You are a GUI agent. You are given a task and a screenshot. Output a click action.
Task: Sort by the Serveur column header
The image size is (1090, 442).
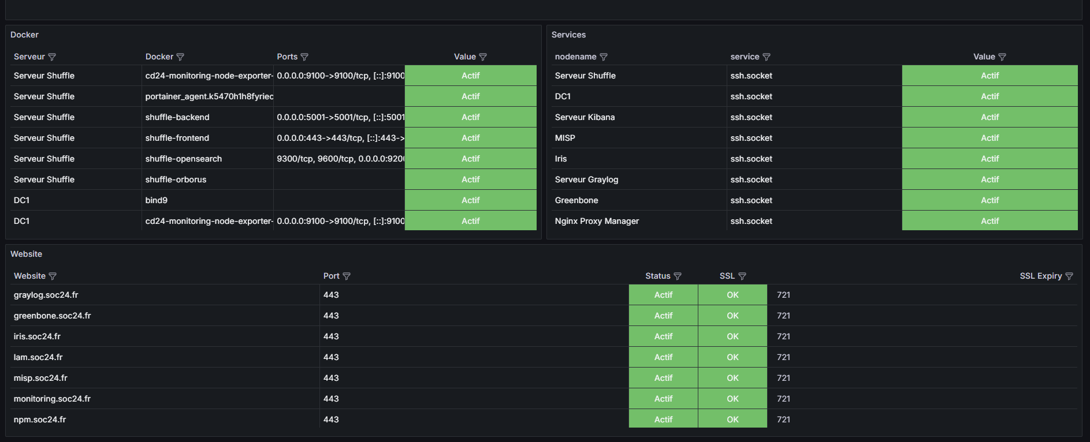(29, 57)
